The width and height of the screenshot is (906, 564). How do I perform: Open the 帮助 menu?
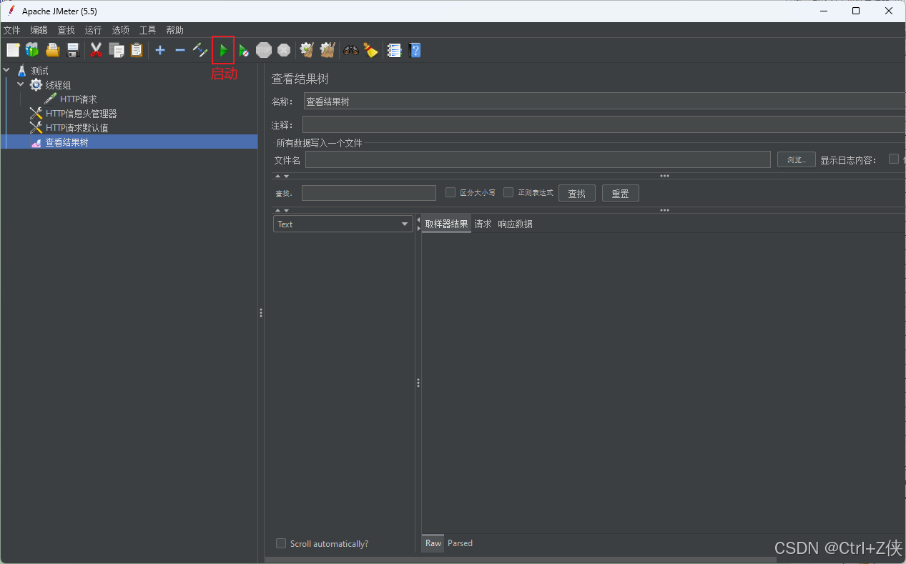pos(174,30)
